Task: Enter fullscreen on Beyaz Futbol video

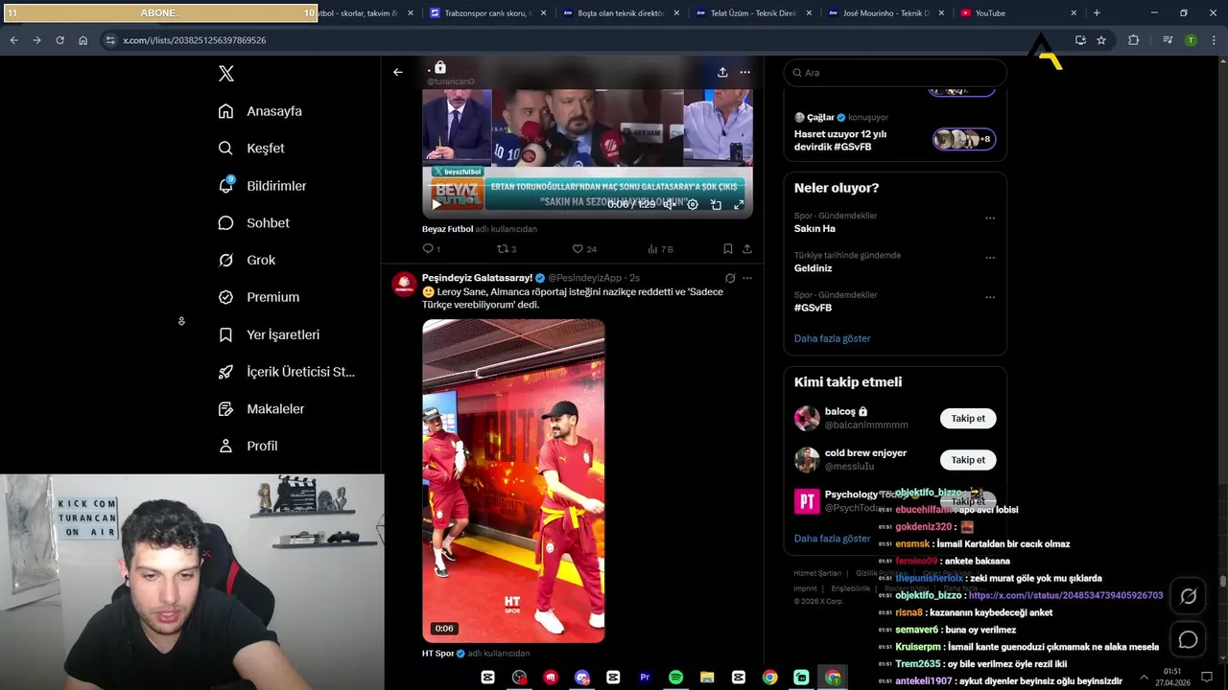Action: coord(739,204)
